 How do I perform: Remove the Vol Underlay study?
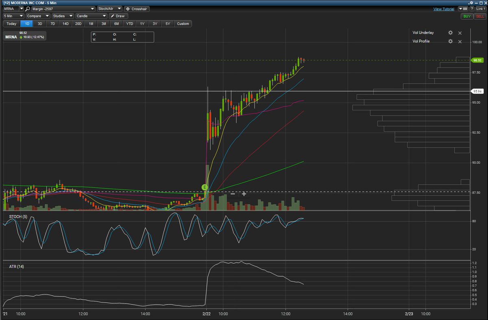[460, 33]
